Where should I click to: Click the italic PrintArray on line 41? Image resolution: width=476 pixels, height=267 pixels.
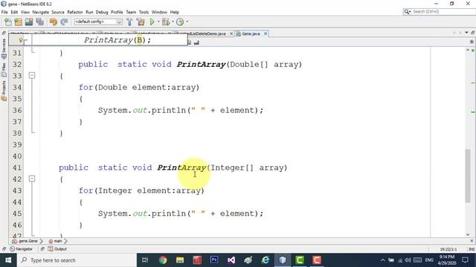pyautogui.click(x=181, y=168)
